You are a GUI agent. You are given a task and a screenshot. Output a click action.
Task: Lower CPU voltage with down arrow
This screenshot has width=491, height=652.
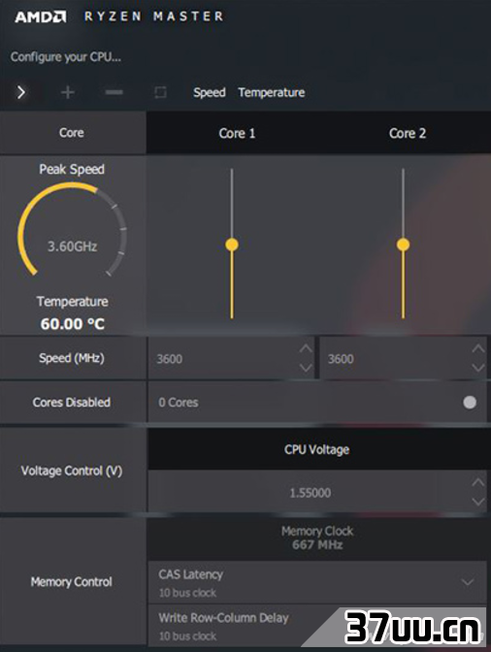point(478,502)
